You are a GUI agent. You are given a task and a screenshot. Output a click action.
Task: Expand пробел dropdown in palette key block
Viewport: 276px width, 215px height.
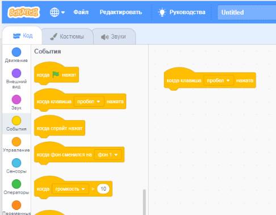point(89,102)
